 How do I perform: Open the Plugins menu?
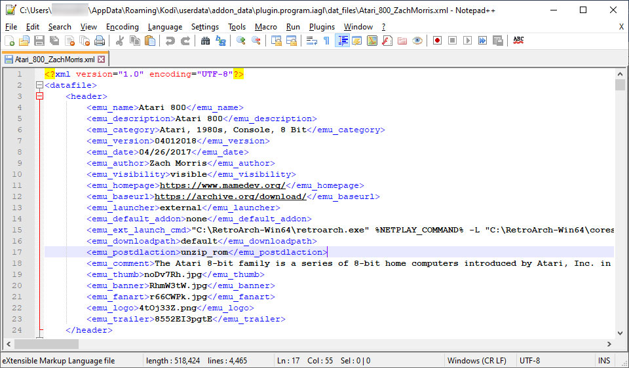322,27
